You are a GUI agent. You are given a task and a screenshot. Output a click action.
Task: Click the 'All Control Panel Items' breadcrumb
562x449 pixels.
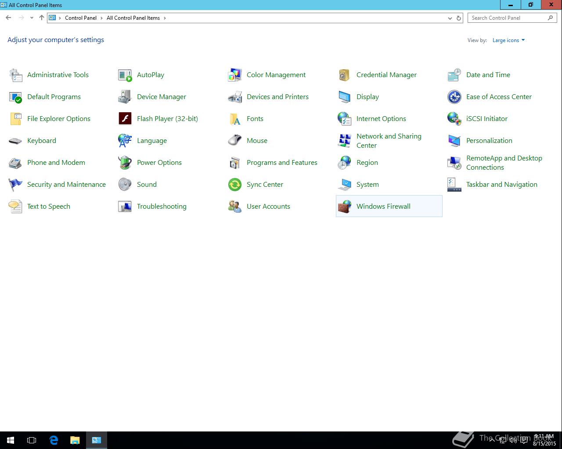tap(133, 18)
